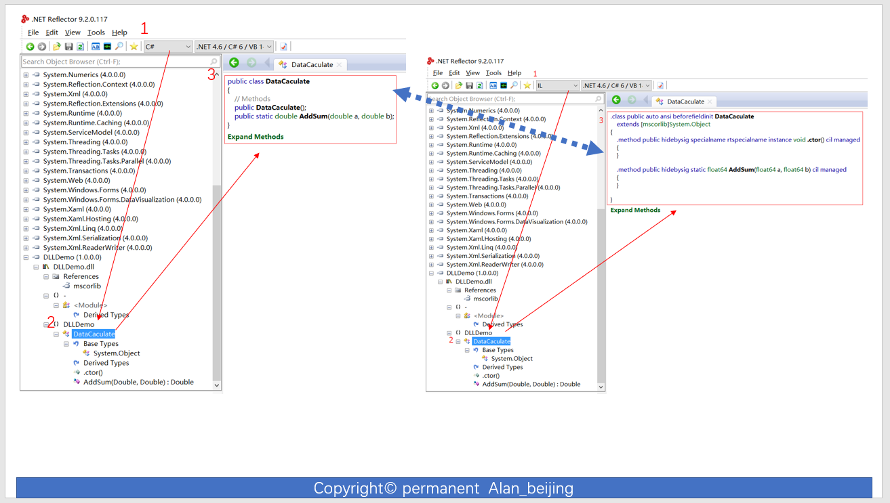The image size is (890, 503).
Task: Click green back arrow in right code pane
Action: click(x=616, y=100)
